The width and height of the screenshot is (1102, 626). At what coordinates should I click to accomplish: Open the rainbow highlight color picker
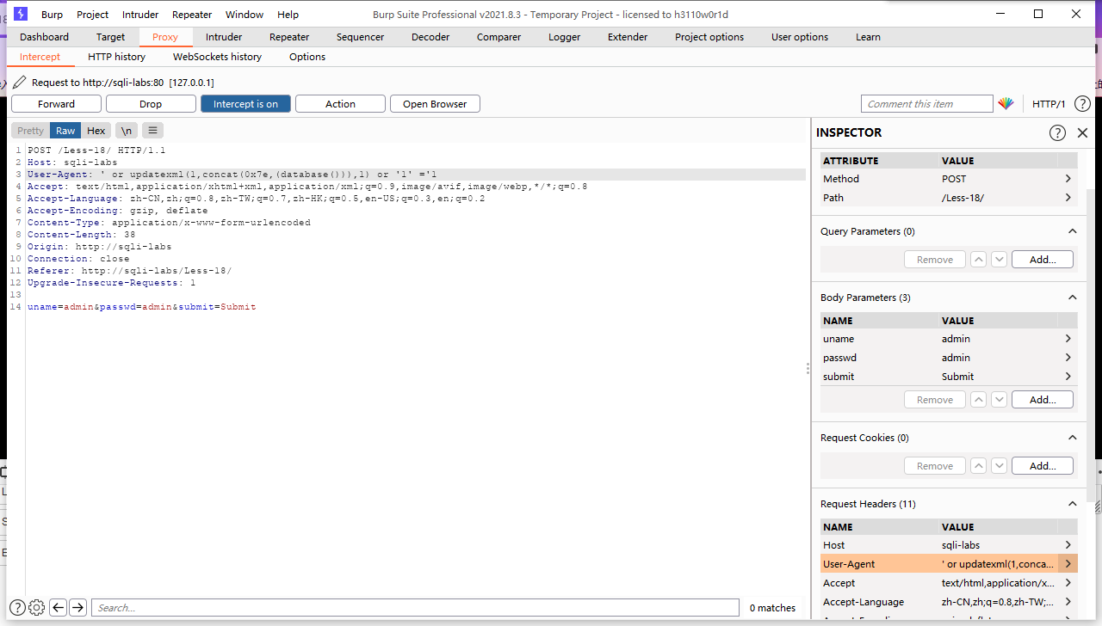point(1006,103)
